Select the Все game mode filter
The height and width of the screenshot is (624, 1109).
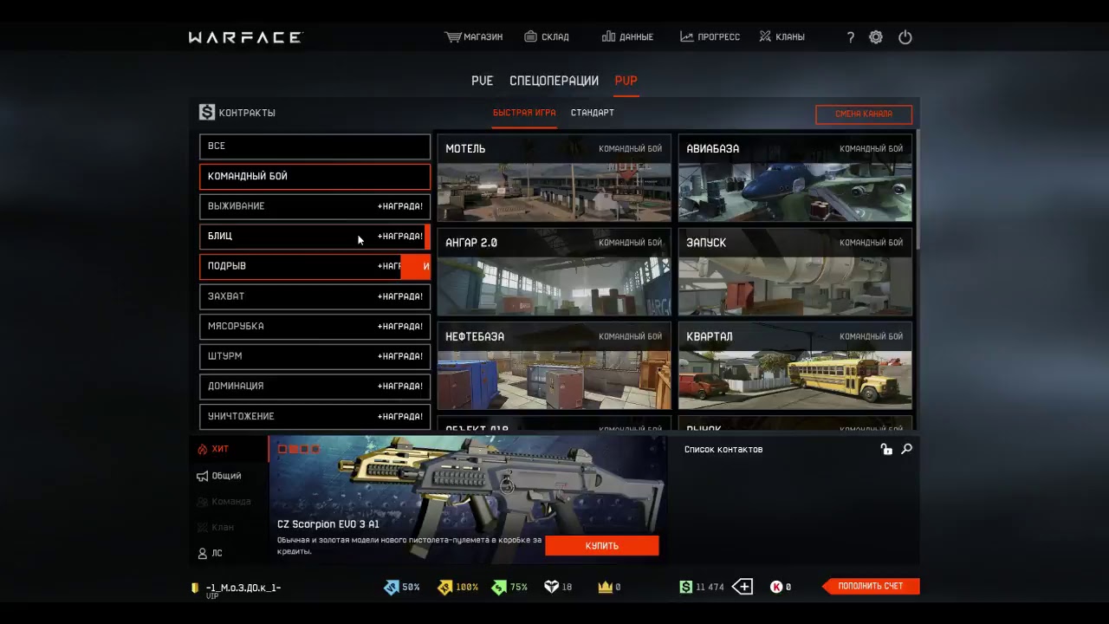point(315,146)
